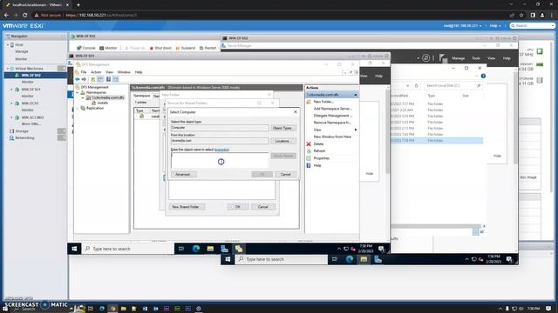Image resolution: width=558 pixels, height=313 pixels.
Task: Click New Shared Folder button
Action: click(x=187, y=207)
